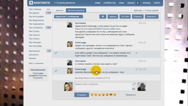Screen dimensions: 188x106
Task: Star the message about Spam folder
Action: coord(136,53)
